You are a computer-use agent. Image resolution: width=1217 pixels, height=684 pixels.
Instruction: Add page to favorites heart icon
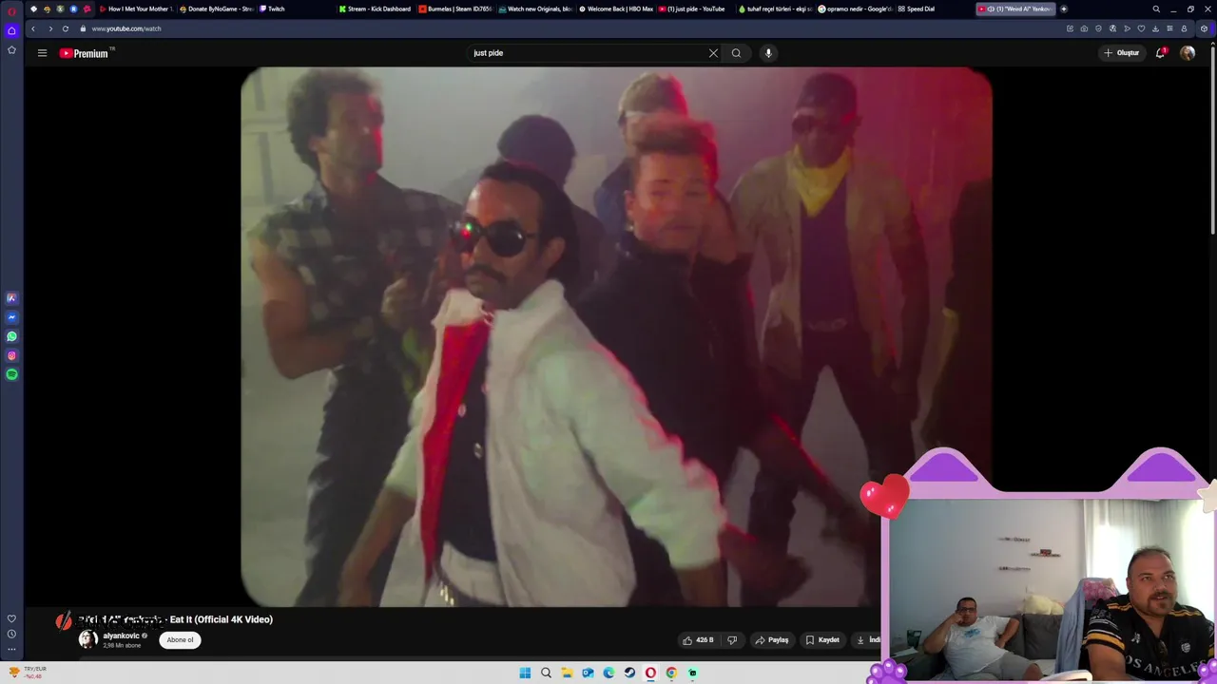(1141, 28)
